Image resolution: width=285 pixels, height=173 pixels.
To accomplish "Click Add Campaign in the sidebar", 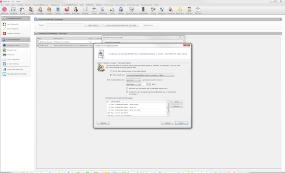I will click(13, 24).
